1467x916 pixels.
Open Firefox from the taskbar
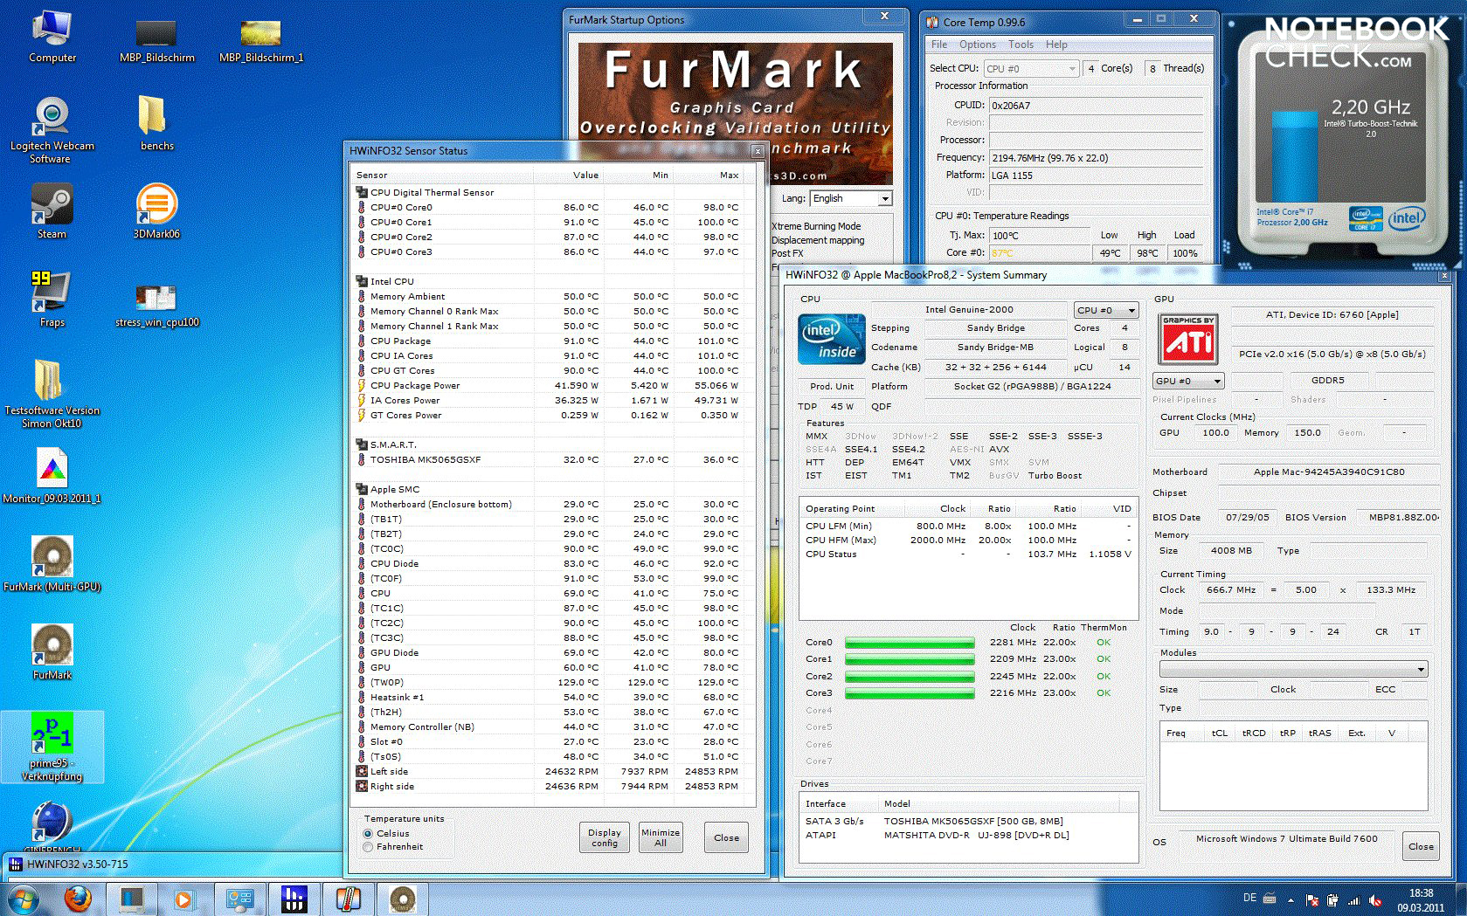click(79, 899)
